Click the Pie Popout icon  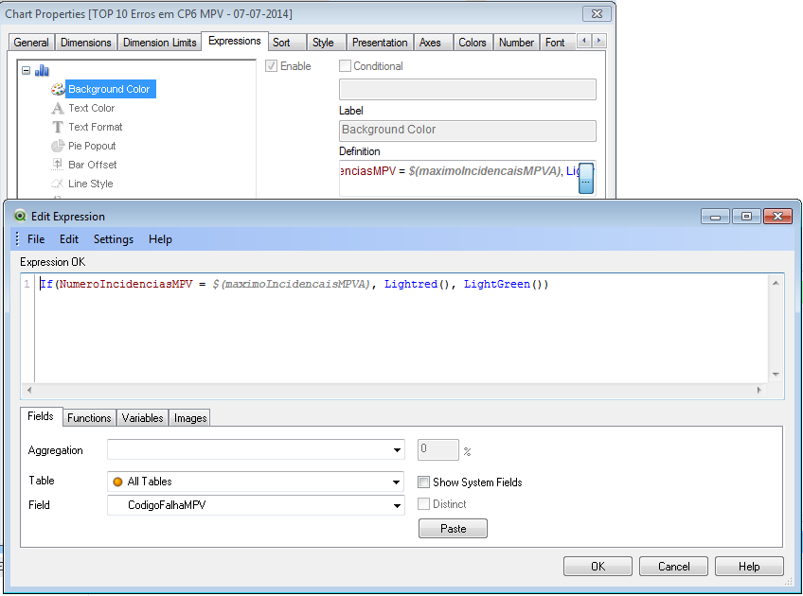click(x=58, y=146)
